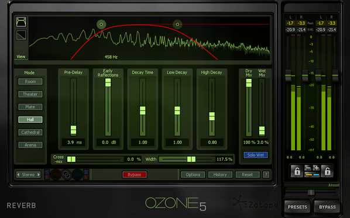Click the high-frequency node on the red curve

click(x=177, y=25)
